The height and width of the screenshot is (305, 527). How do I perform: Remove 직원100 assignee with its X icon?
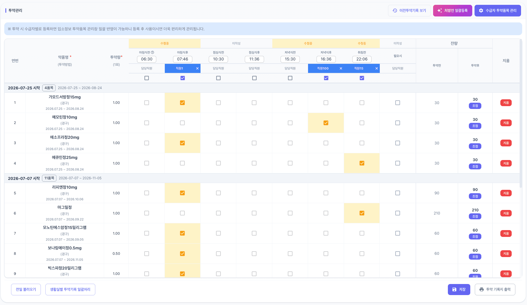coord(341,68)
